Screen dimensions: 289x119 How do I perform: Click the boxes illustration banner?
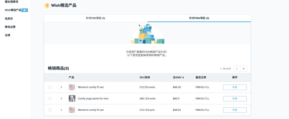click(x=147, y=34)
